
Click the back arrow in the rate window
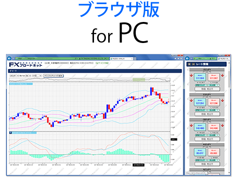click(x=187, y=58)
